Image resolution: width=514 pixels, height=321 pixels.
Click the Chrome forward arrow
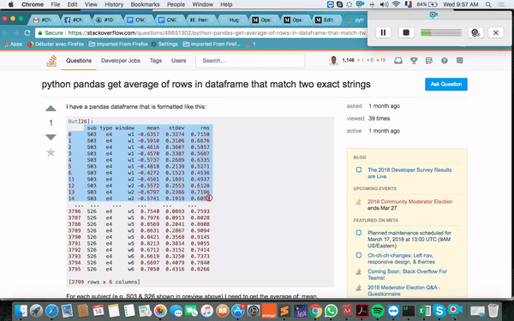(x=15, y=33)
